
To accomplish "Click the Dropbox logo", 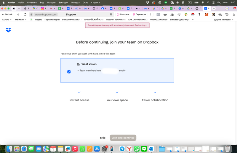I will 8,30.
